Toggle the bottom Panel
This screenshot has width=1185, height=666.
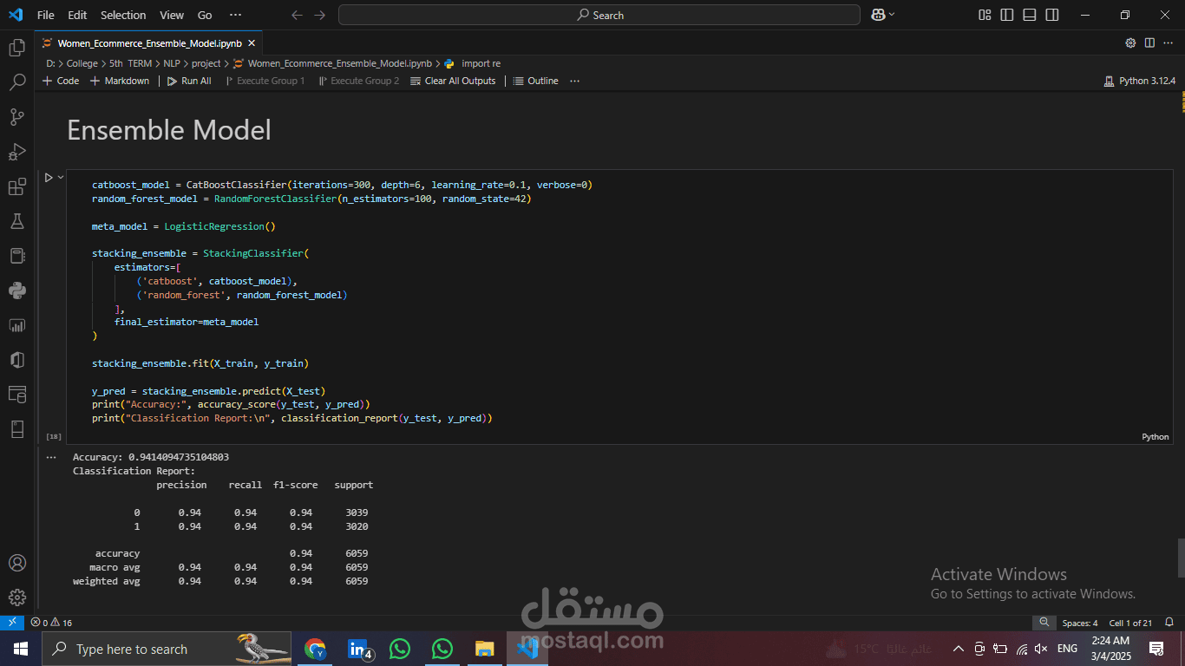[1030, 15]
